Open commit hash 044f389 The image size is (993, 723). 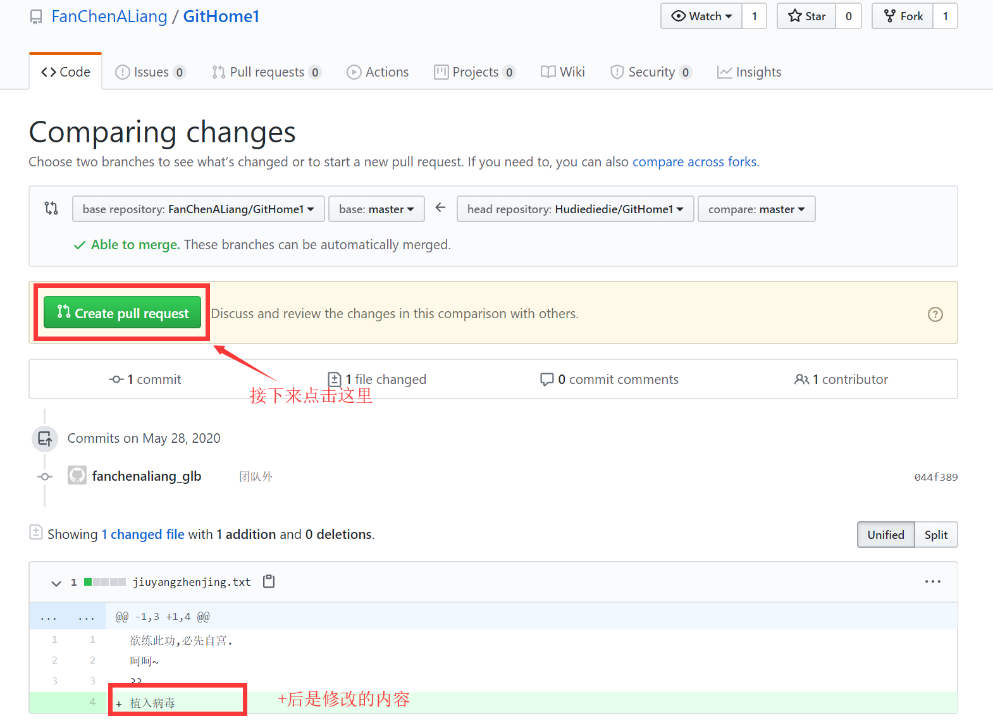936,477
